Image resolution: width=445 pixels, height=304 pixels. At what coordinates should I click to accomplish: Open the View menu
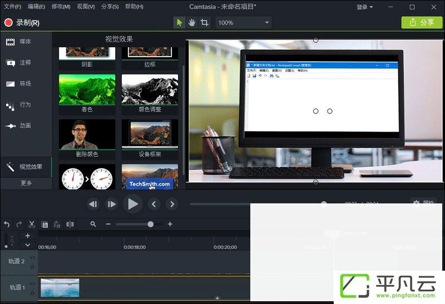tap(86, 7)
